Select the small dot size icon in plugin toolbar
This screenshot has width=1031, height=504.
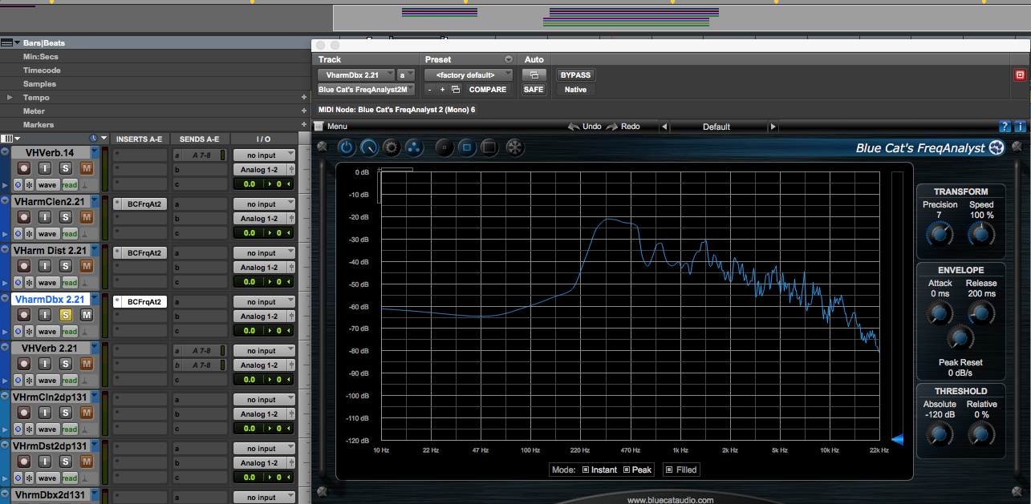point(445,147)
